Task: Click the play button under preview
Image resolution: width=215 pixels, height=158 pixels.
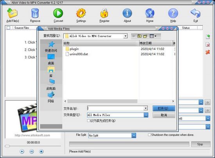Action: coord(22,151)
